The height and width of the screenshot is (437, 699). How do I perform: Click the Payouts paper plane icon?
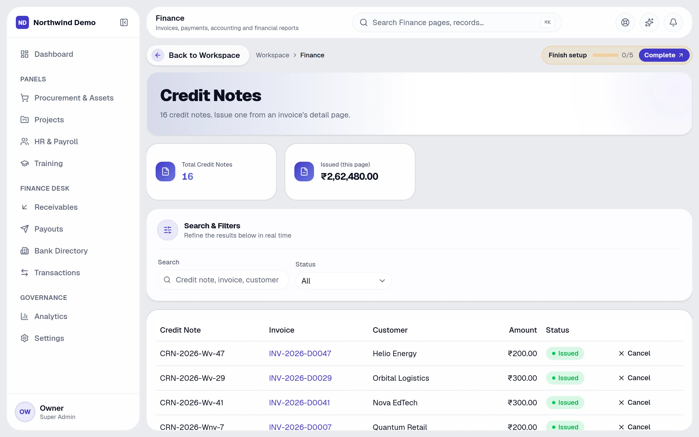coord(25,229)
